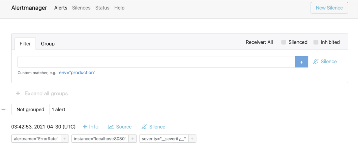The image size is (358, 146).
Task: Click the alert timestamp 03:42:53, 2021-04-30 (UTC)
Action: pyautogui.click(x=44, y=127)
